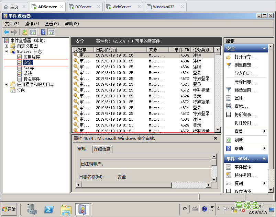Open a saved log via the folder toolbar icon
Viewport: 276px width, 217px height.
tap(24, 32)
